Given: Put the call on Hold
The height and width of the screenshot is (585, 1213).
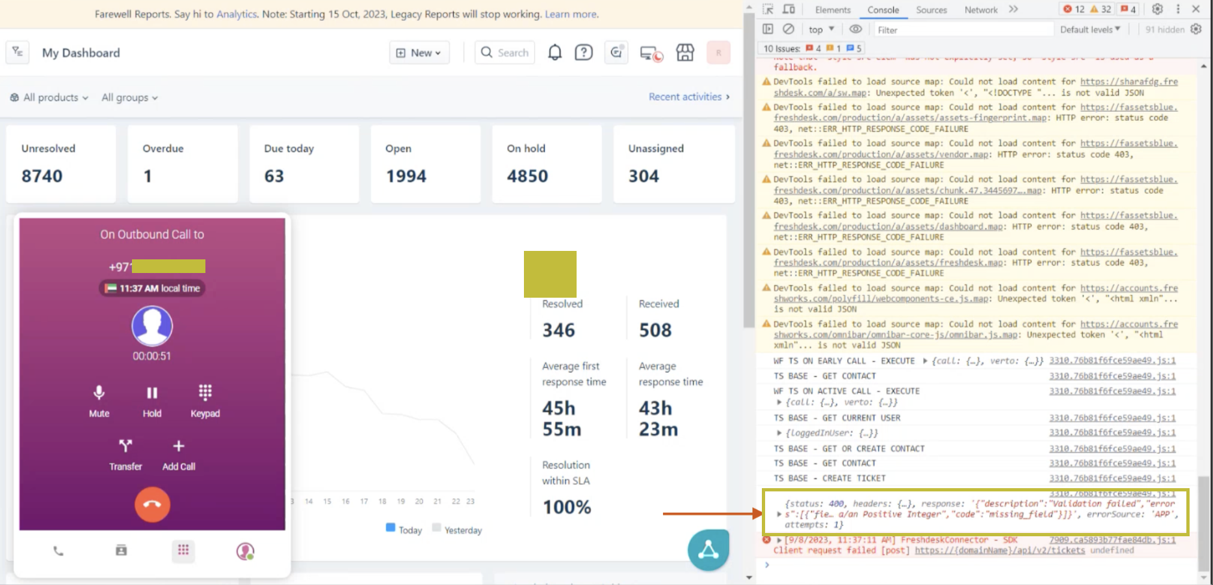Looking at the screenshot, I should coord(152,400).
